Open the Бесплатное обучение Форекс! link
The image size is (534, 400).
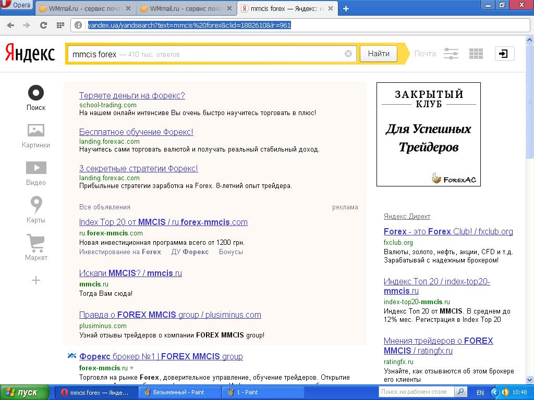pyautogui.click(x=136, y=132)
